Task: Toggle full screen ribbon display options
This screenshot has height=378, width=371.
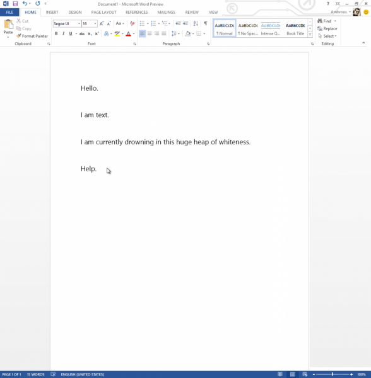Action: pos(338,4)
